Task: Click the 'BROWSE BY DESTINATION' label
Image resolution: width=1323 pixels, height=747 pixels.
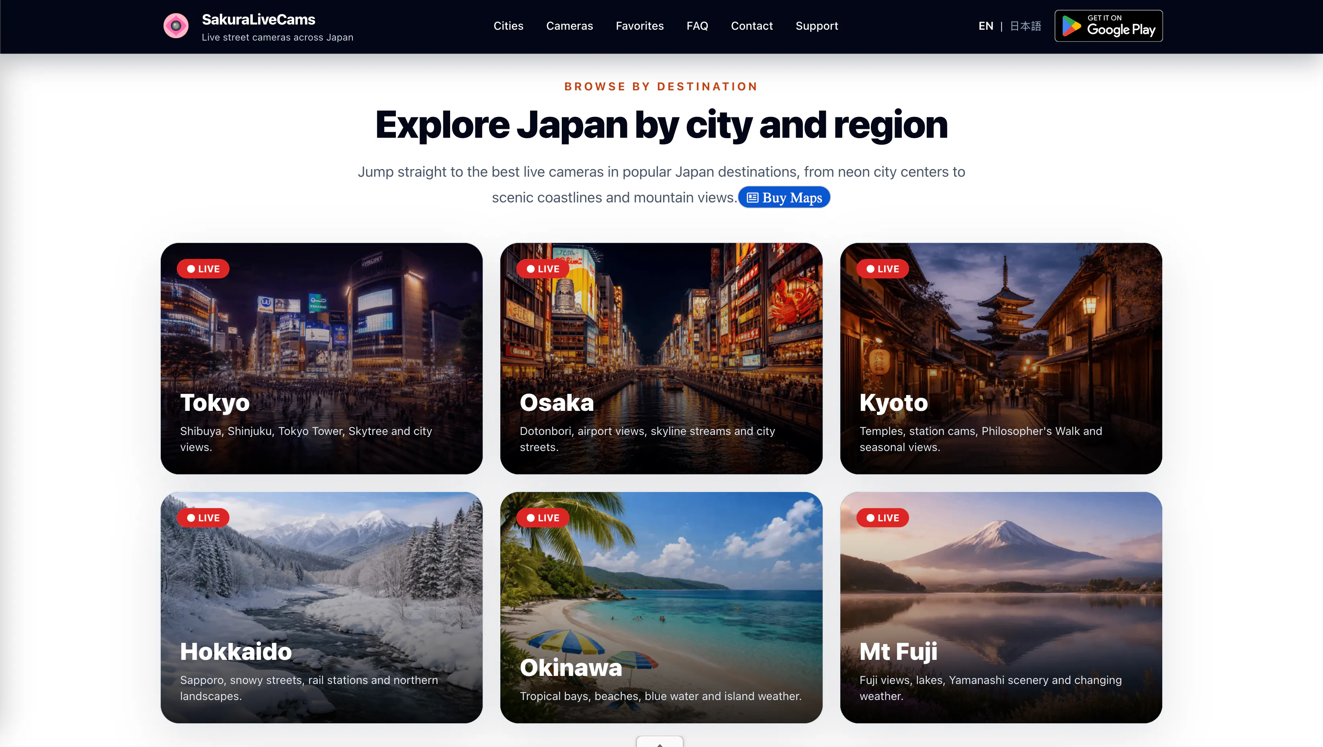Action: coord(661,86)
